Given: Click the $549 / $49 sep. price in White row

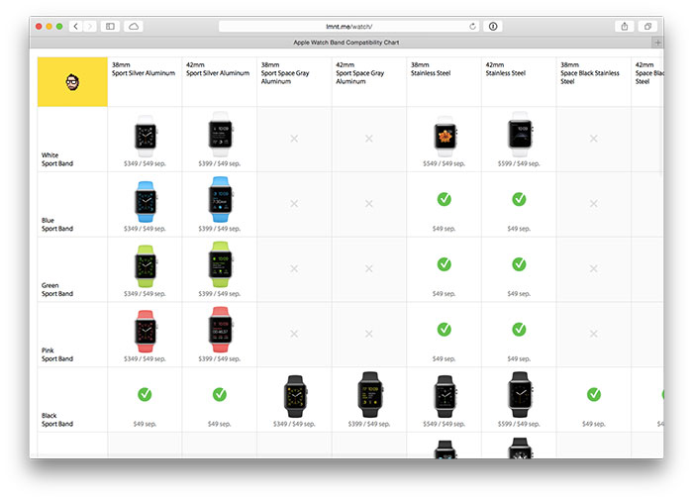Looking at the screenshot, I should (x=445, y=163).
